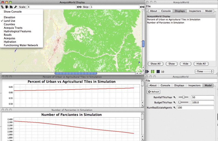218x141 pixels.
Task: Open File menu in lower AcequiaWorld window
Action: click(148, 81)
